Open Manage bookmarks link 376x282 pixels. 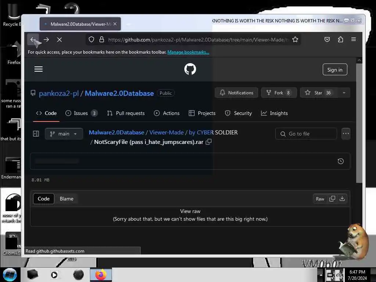[x=188, y=52]
